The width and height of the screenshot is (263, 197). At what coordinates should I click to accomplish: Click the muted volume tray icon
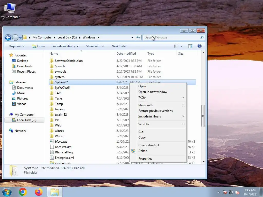click(237, 192)
